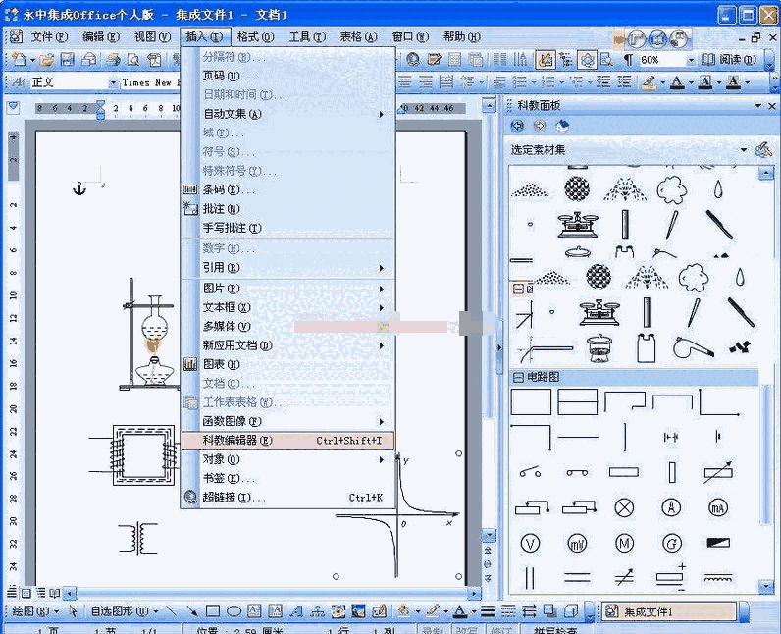Screen dimensions: 781x634
Task: Click the 批注 comment menu entry
Action: (287, 209)
